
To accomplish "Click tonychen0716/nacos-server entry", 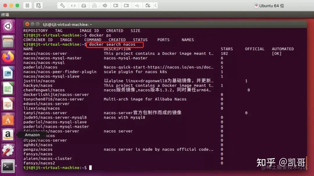I will click(54, 99).
